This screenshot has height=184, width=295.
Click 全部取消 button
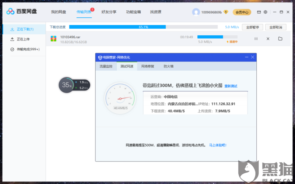pos(275,27)
